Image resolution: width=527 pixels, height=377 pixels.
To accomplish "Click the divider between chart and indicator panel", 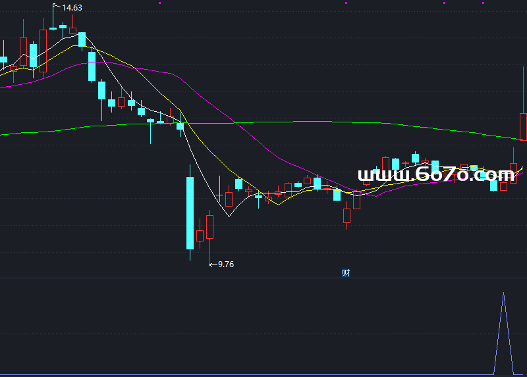I will tap(263, 278).
